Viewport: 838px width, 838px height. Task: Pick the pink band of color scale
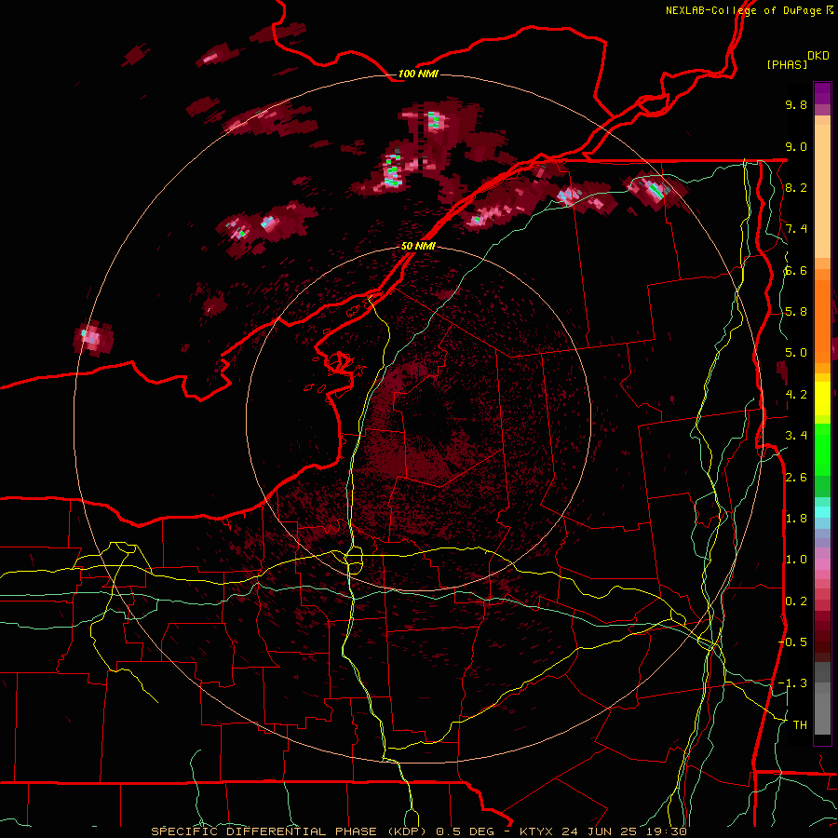[822, 564]
